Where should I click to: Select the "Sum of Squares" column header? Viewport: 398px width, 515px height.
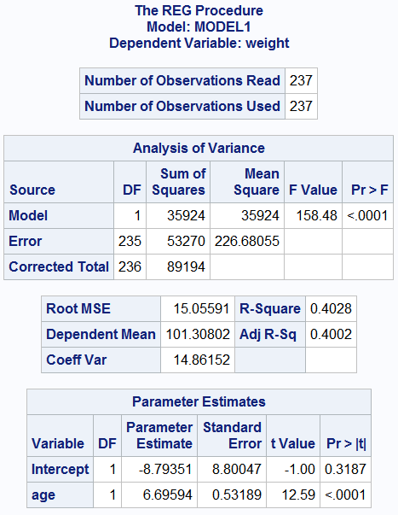(x=179, y=182)
